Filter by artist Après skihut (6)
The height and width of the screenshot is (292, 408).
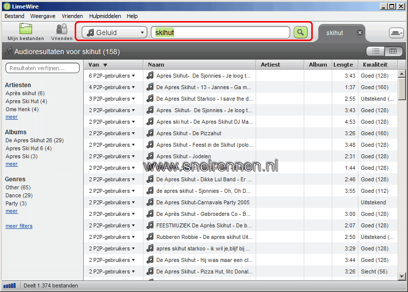tap(25, 93)
